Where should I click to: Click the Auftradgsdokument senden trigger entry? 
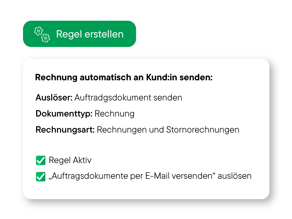[x=128, y=97]
